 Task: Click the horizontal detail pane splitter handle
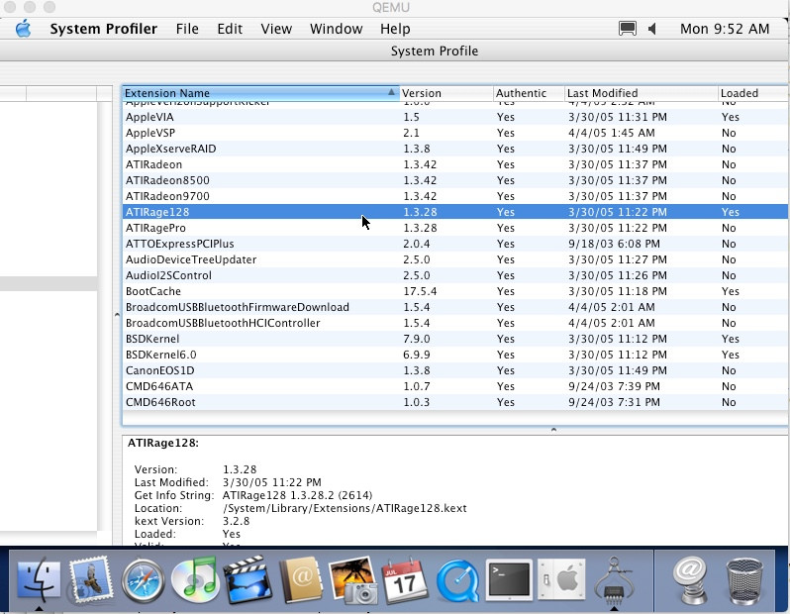pyautogui.click(x=553, y=430)
